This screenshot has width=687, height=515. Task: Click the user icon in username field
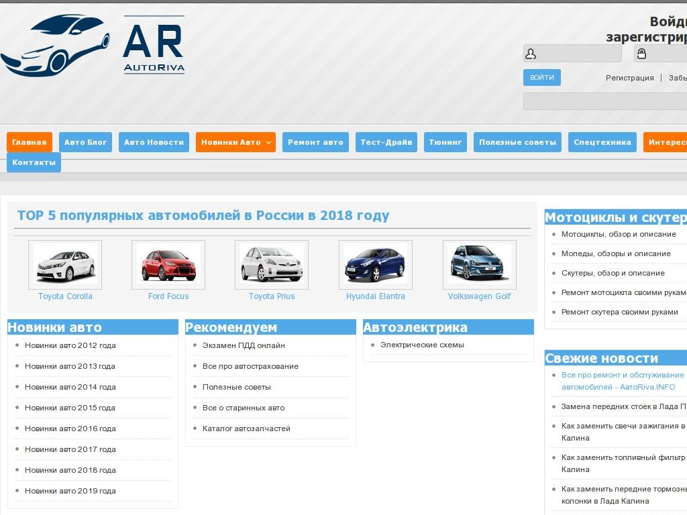(531, 54)
